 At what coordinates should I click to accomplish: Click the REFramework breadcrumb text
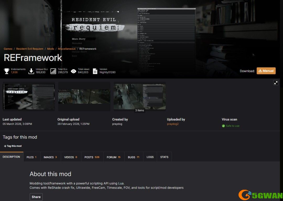point(88,49)
